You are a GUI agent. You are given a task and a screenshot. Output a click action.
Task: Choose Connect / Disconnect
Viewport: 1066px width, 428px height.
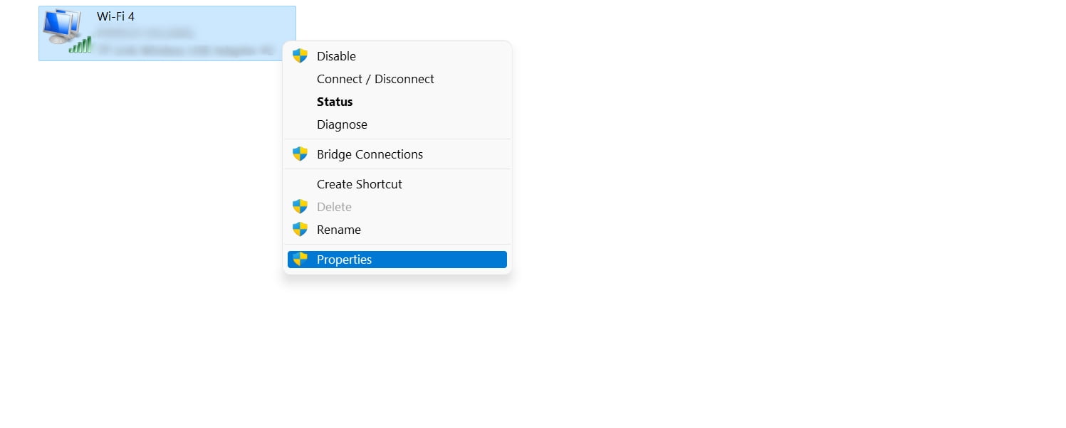point(375,79)
